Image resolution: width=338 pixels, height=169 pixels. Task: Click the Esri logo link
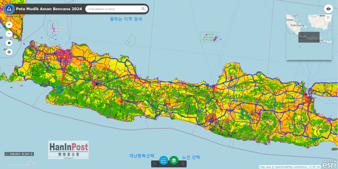329,164
